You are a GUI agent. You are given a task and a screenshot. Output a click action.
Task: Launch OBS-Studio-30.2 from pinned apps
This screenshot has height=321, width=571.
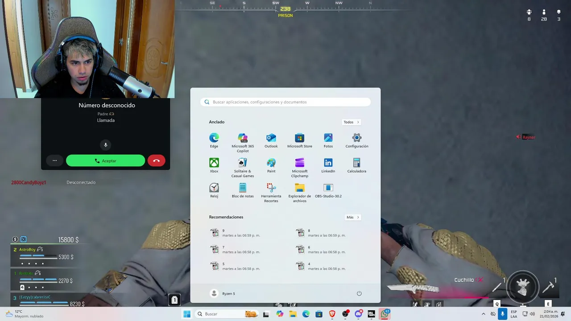pos(328,190)
